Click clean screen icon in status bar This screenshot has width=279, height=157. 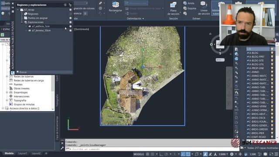click(271, 154)
